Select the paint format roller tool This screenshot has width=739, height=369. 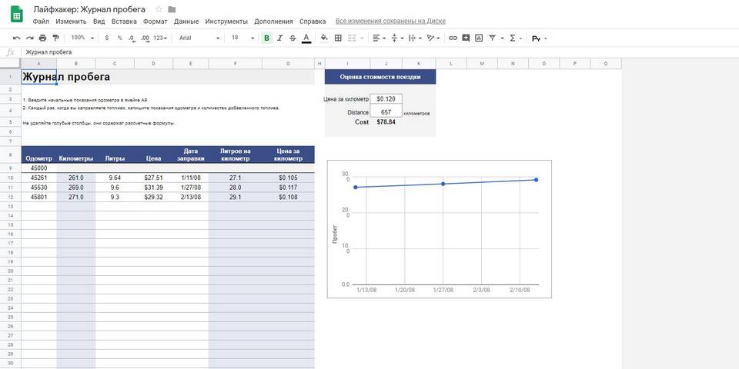point(55,37)
